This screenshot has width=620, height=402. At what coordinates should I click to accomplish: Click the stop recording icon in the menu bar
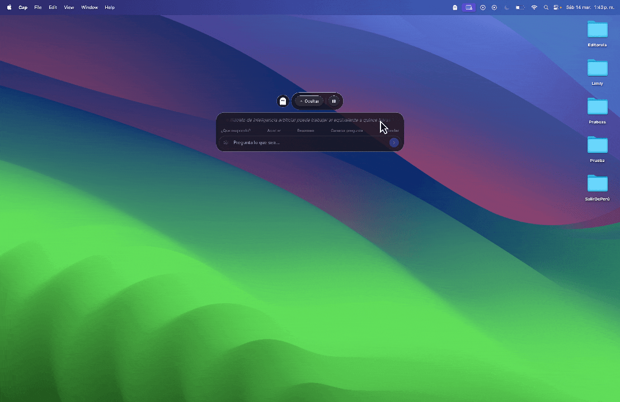click(x=482, y=7)
